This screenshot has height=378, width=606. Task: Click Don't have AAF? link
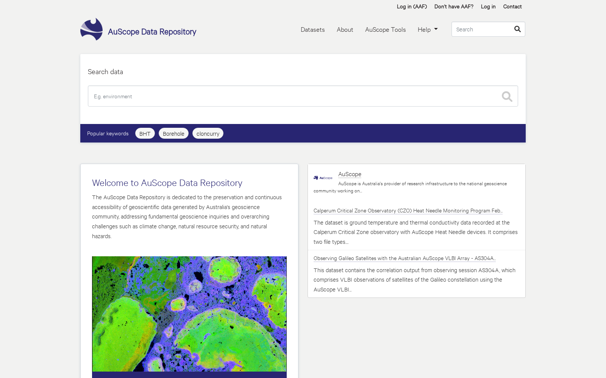454,6
